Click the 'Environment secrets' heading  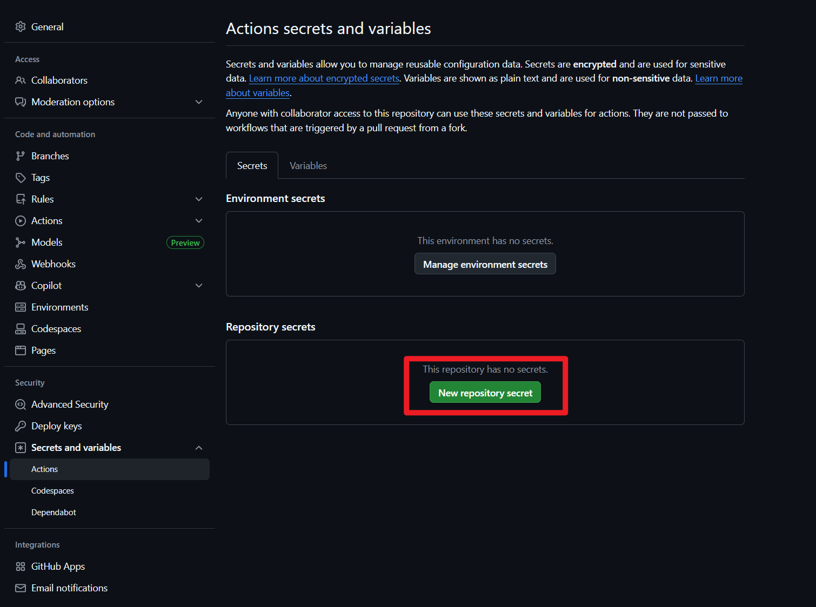tap(276, 198)
